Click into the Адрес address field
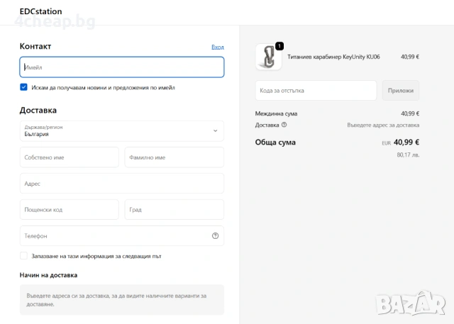 point(122,184)
